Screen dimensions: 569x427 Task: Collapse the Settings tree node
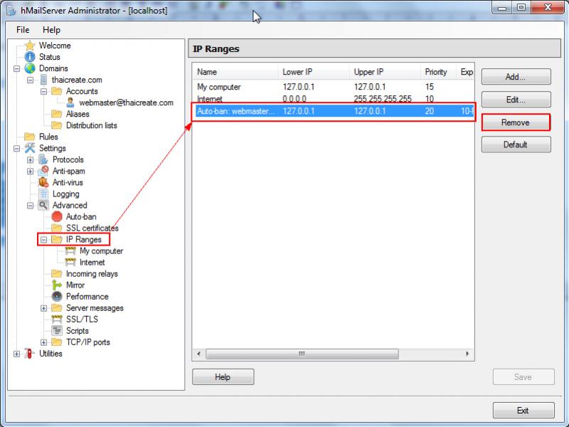tap(16, 149)
